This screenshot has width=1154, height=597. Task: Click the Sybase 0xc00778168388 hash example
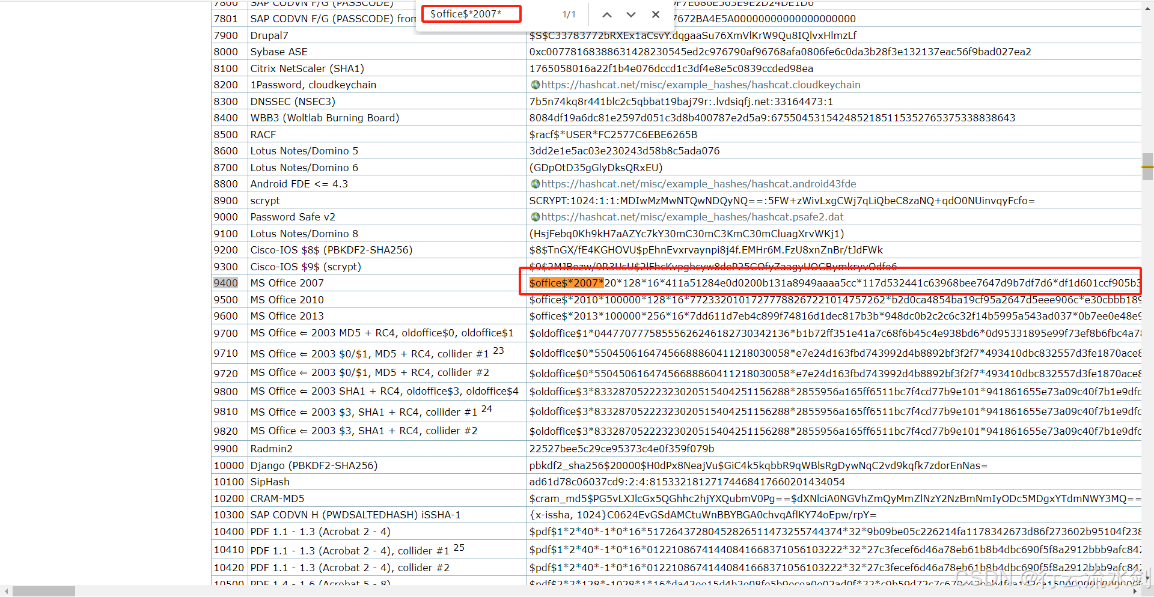[x=780, y=52]
